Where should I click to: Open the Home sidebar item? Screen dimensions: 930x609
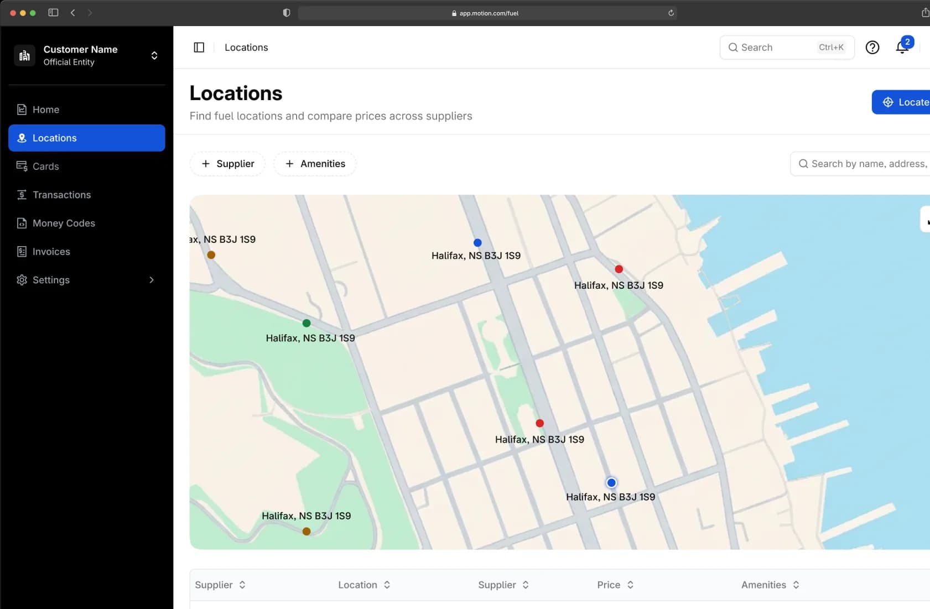[x=86, y=110]
